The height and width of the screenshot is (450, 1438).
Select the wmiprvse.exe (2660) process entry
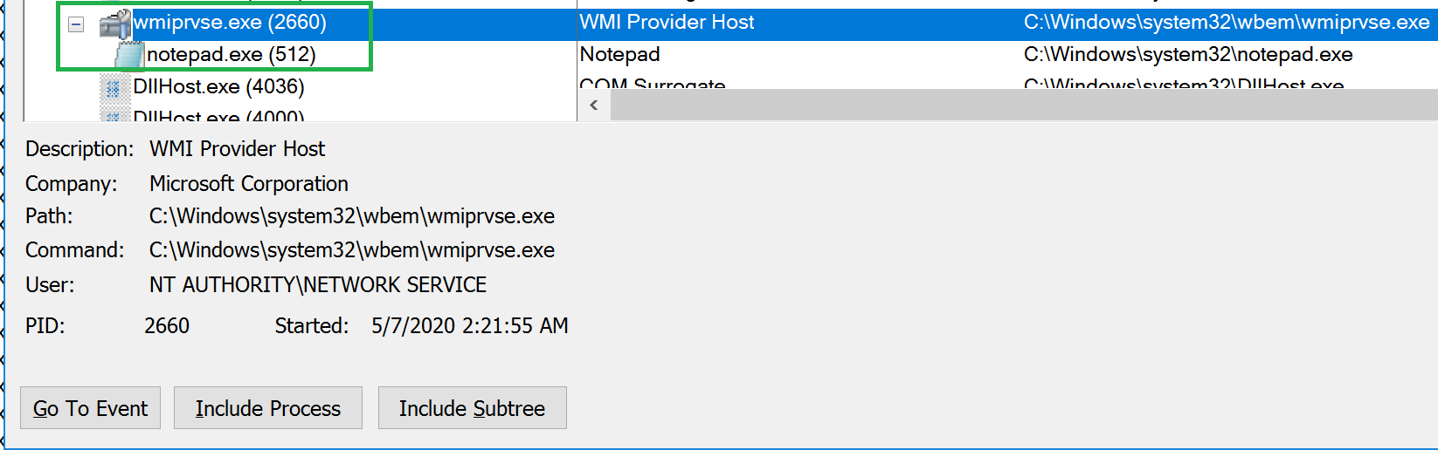[229, 23]
